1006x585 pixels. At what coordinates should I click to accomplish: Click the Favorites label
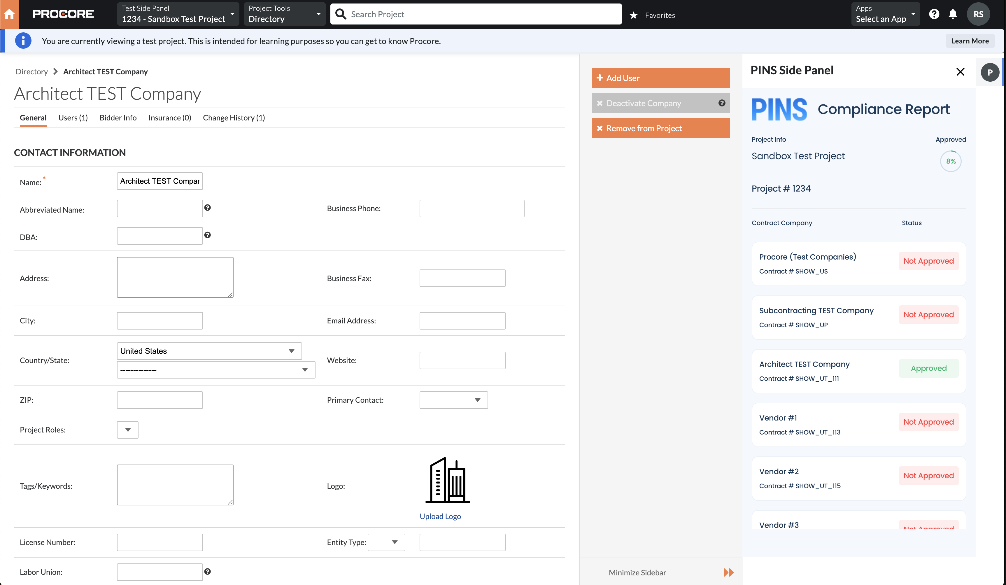tap(660, 15)
